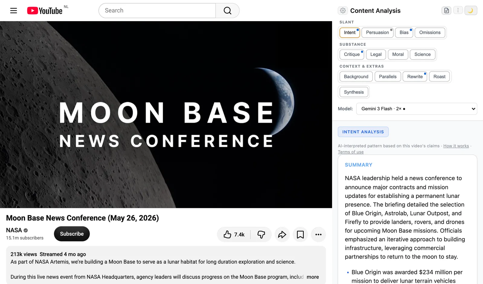Dislike the video with thumbs down

click(261, 234)
